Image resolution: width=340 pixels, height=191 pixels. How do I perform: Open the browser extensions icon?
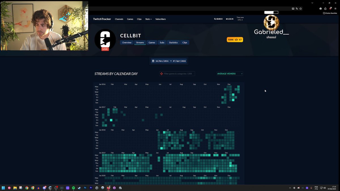coord(325,9)
